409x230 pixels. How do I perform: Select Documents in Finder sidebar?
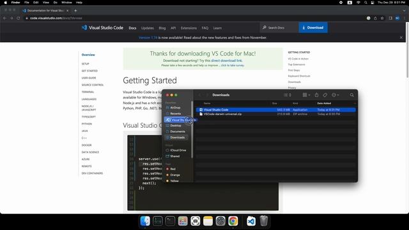pyautogui.click(x=178, y=132)
